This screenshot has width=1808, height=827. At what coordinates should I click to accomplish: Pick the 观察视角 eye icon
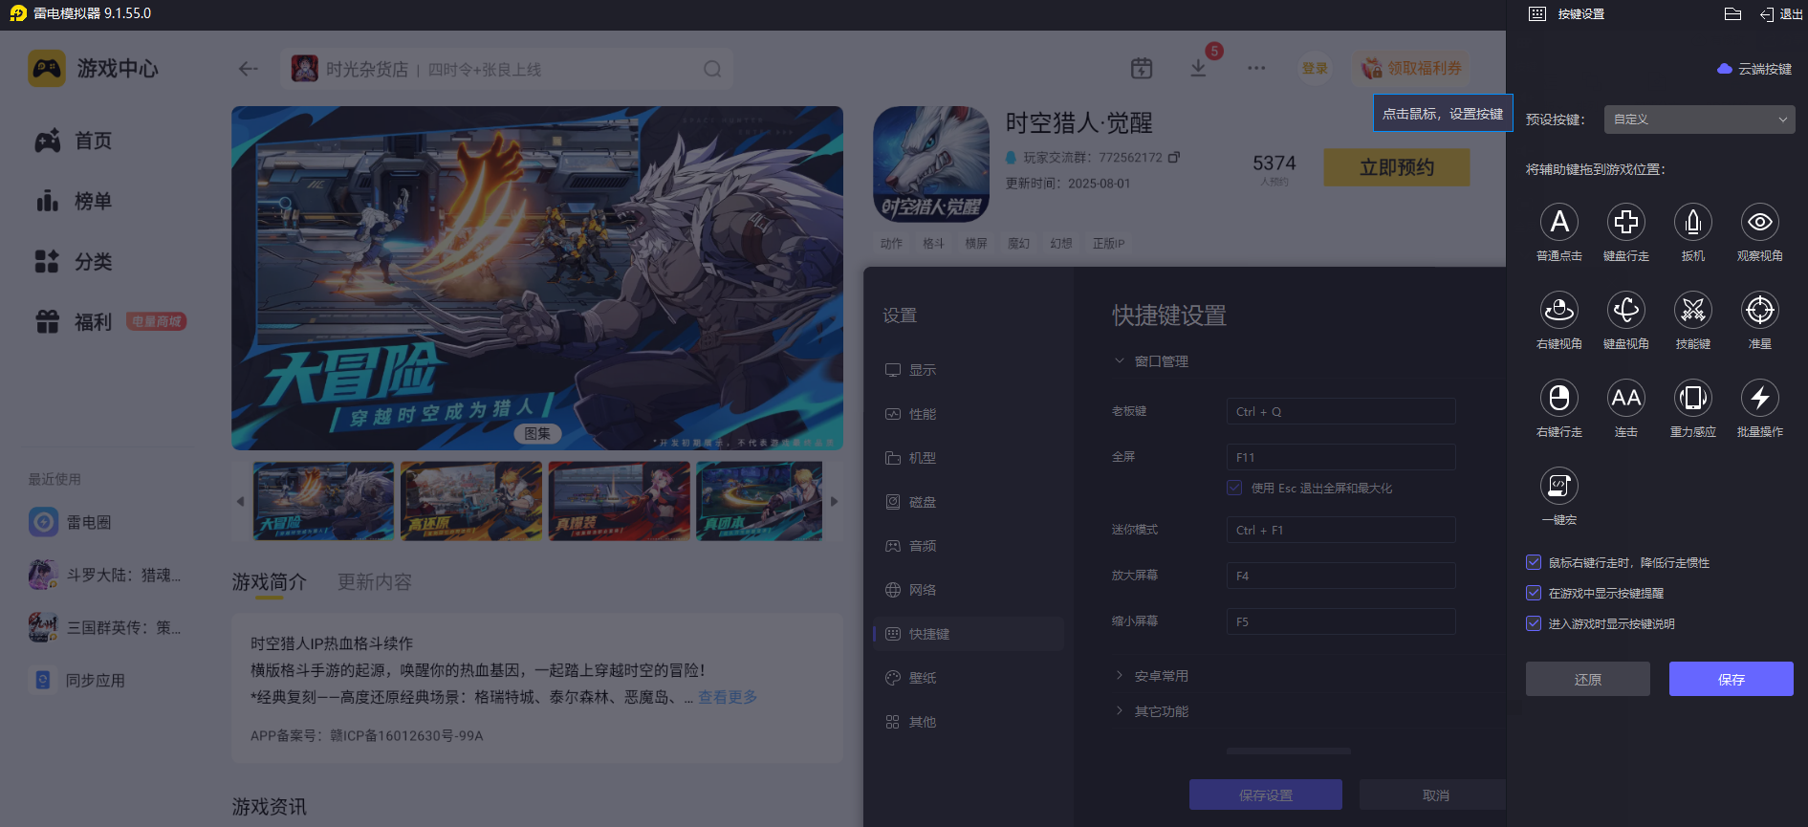(1760, 222)
